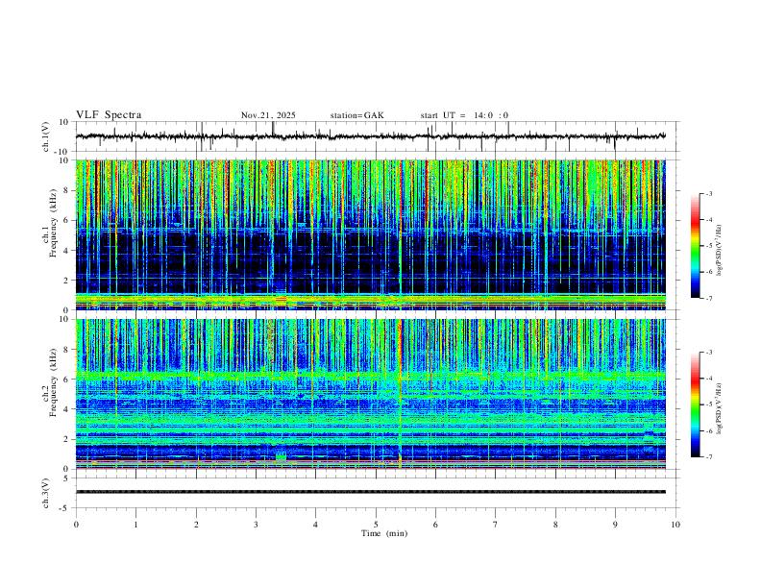Click the '7' tick on the time axis
The height and width of the screenshot is (588, 761).
[496, 525]
